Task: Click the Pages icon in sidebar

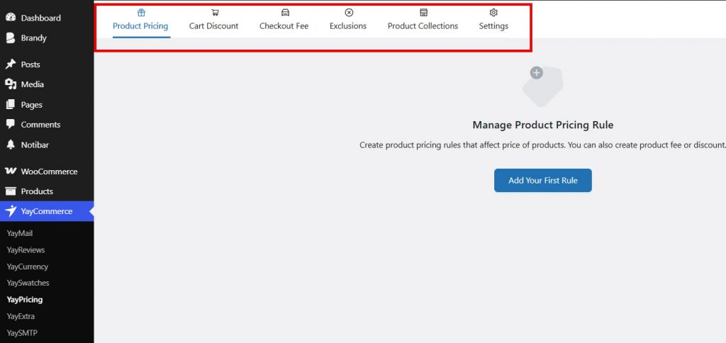Action: coord(11,105)
